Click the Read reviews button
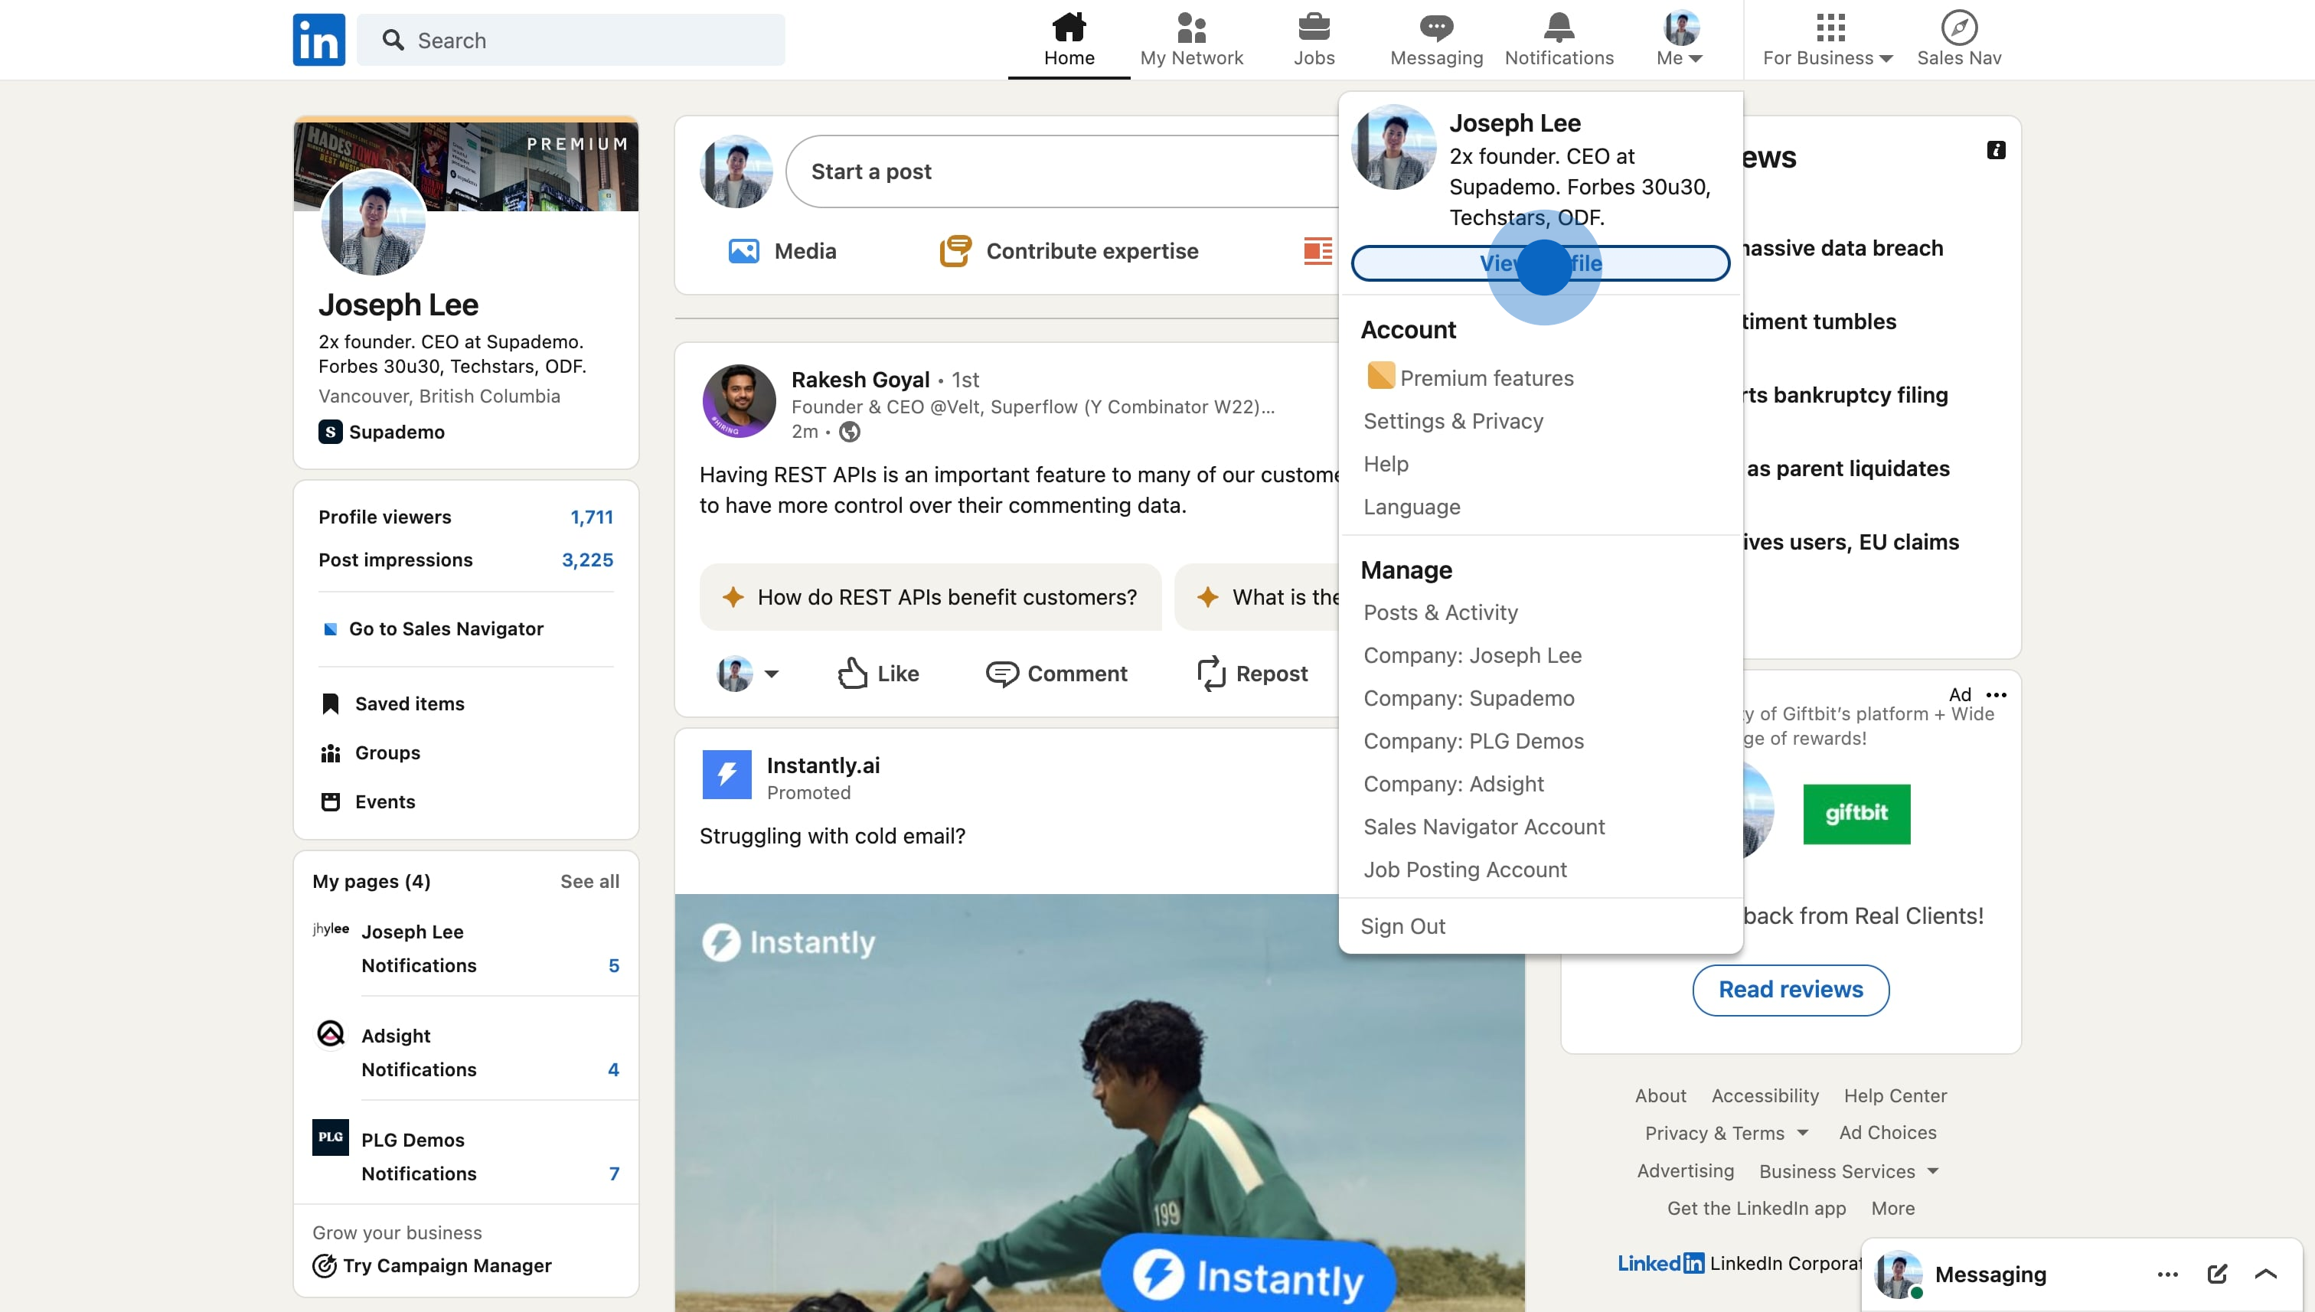Image resolution: width=2315 pixels, height=1312 pixels. pyautogui.click(x=1790, y=990)
